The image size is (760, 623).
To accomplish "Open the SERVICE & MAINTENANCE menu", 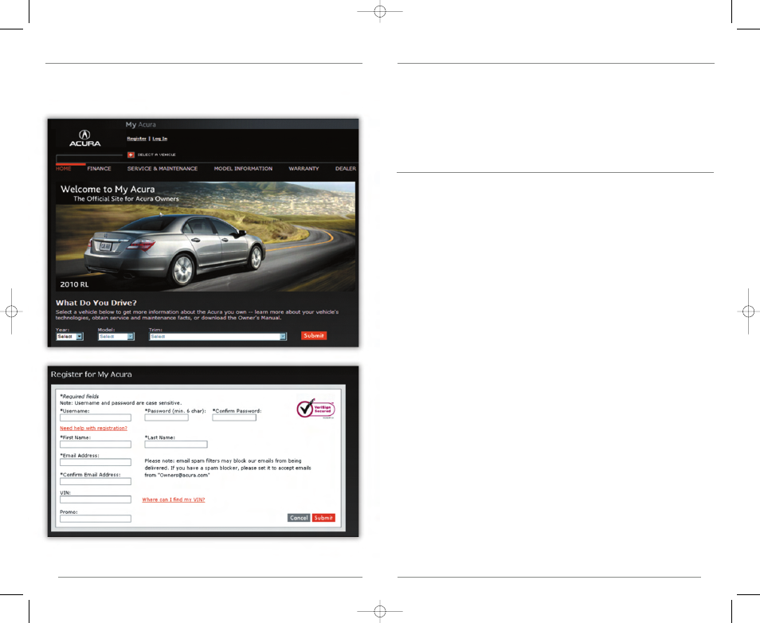I will (x=163, y=169).
